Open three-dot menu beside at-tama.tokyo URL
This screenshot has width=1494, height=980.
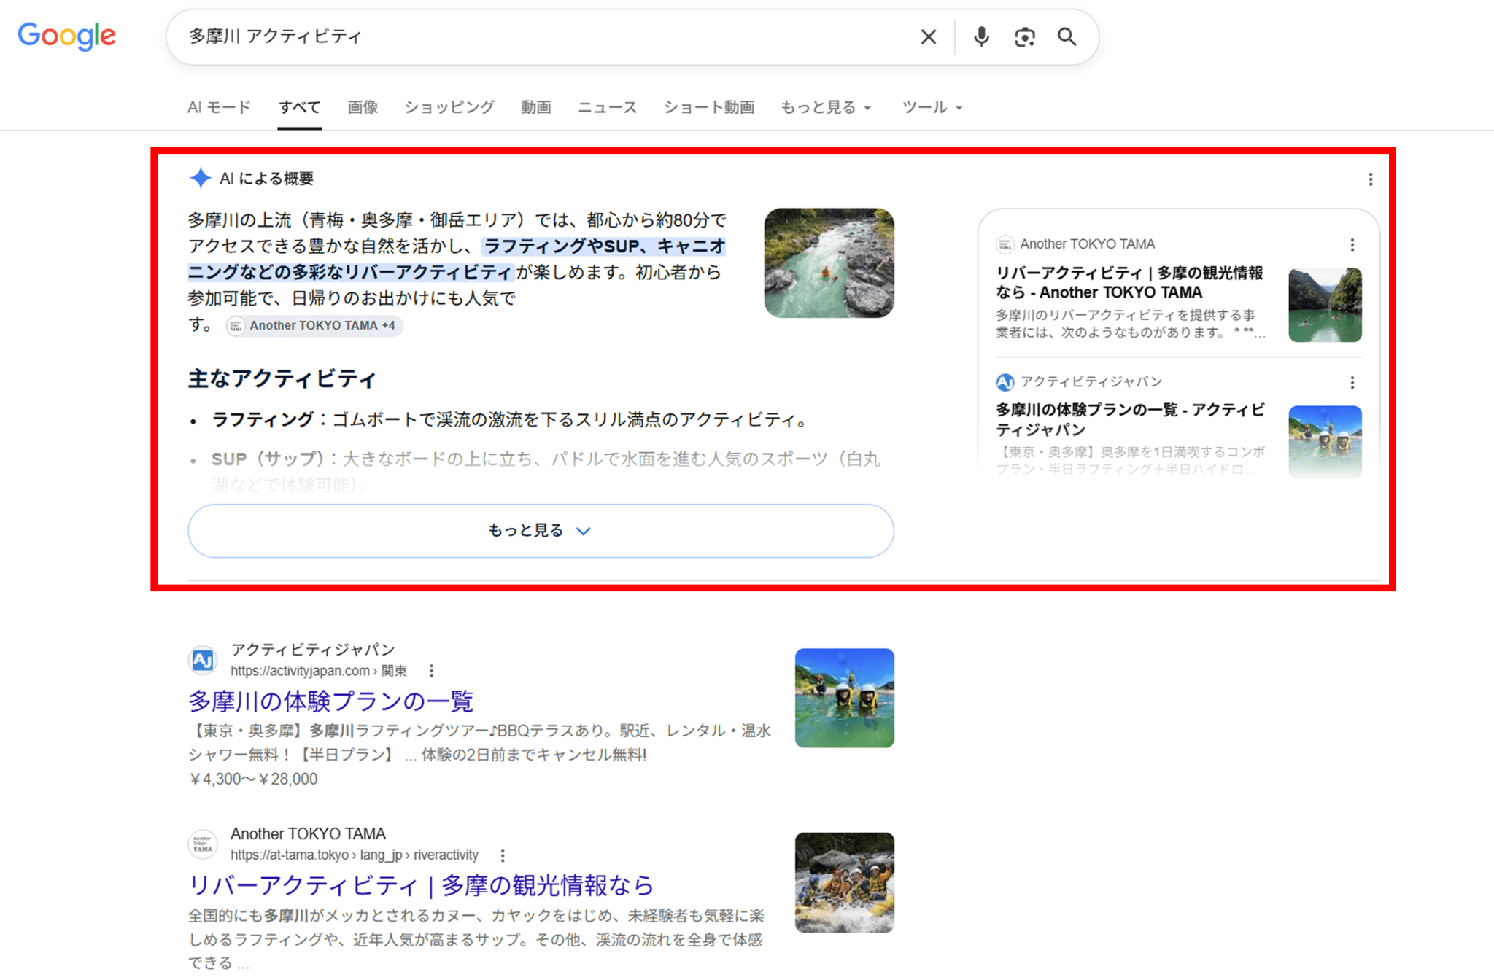tap(503, 855)
